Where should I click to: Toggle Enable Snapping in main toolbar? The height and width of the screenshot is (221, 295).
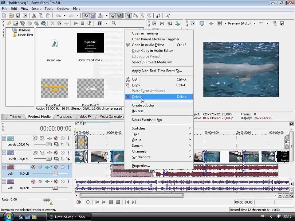(x=86, y=16)
